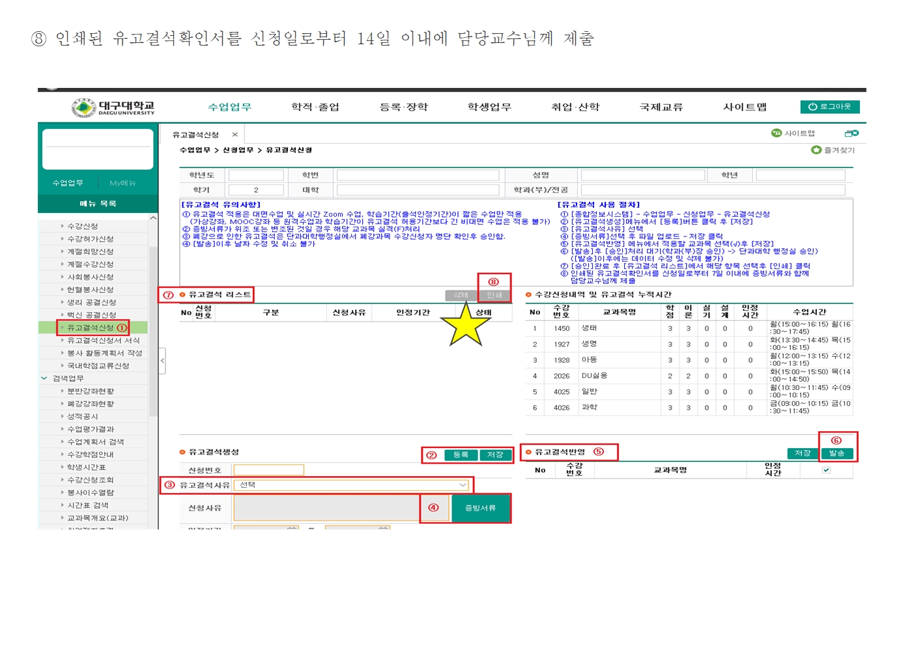This screenshot has height=646, width=914.
Task: Open the 학적·졸업 top menu
Action: 315,107
